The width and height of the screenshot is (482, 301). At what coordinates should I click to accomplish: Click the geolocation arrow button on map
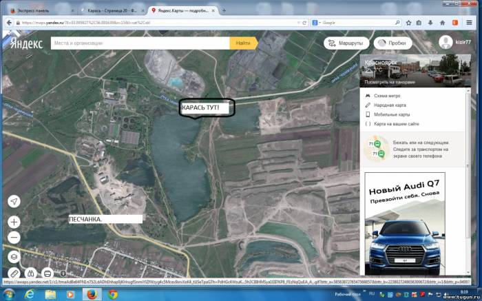[x=14, y=201]
